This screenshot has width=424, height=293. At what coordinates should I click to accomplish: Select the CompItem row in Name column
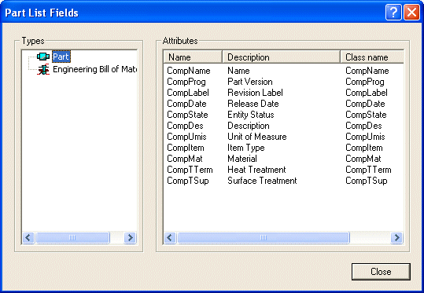point(186,148)
